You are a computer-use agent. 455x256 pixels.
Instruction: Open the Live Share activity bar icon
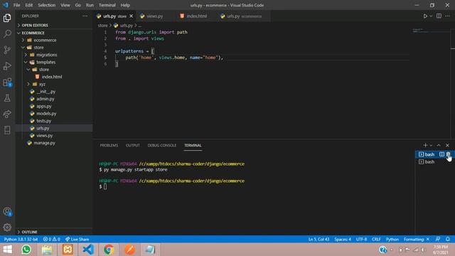click(7, 114)
